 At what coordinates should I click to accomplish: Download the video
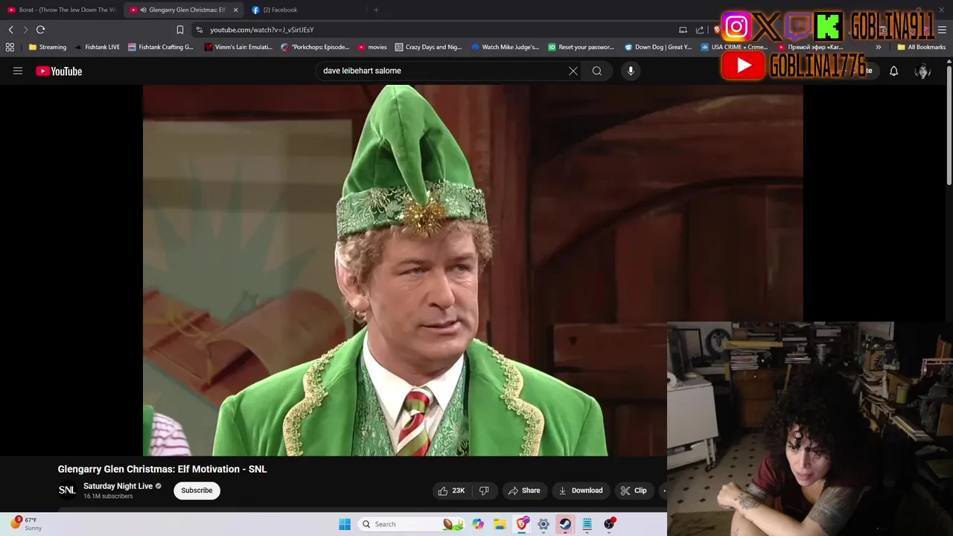click(x=581, y=491)
